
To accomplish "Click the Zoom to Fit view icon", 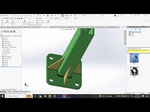I will click(x=61, y=30).
